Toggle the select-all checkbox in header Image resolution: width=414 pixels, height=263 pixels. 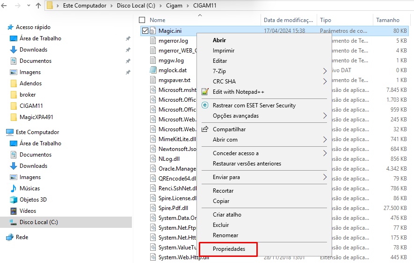(142, 20)
